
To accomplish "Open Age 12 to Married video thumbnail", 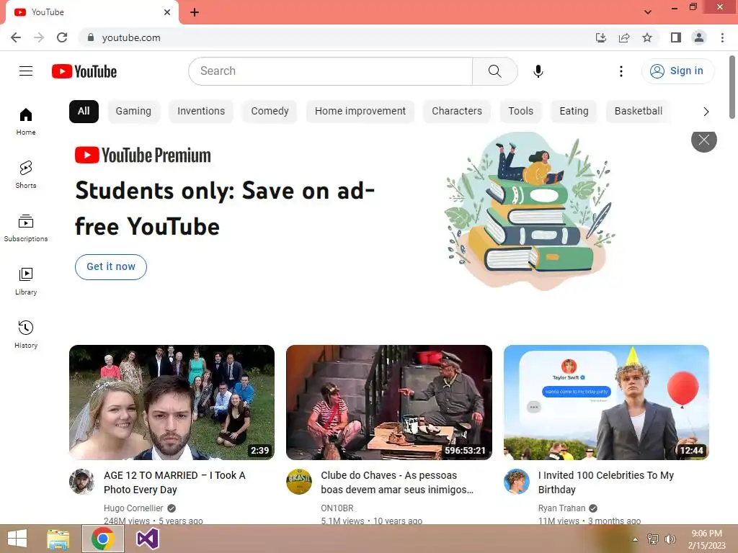I will point(172,403).
